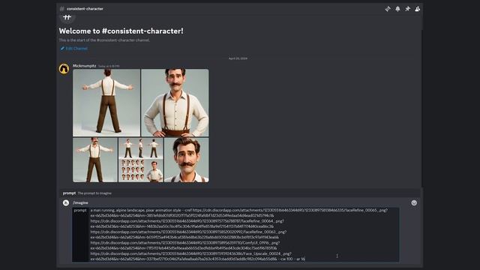
Task: Open Mickmumpitz user avatar
Action: click(64, 69)
